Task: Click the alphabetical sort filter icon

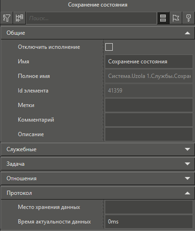Action: (x=7, y=18)
